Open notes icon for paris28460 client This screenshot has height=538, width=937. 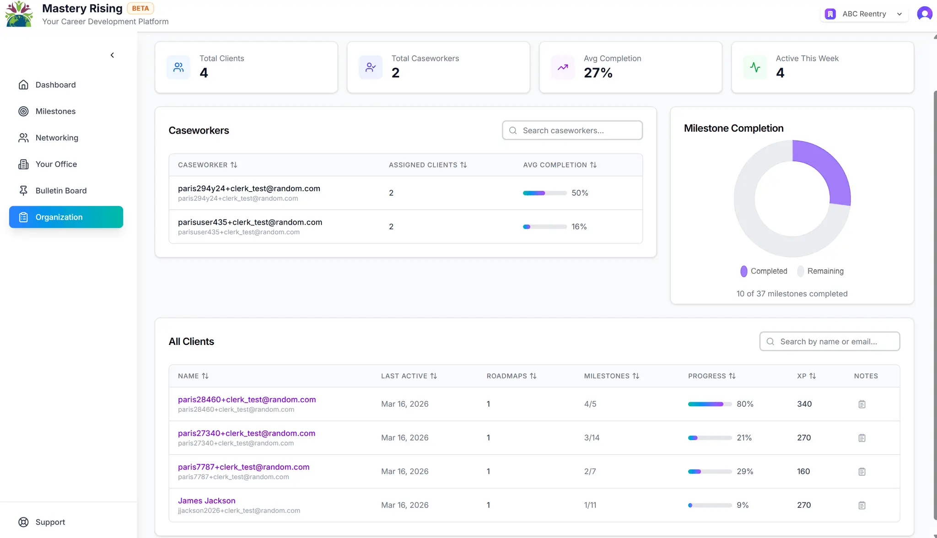[862, 404]
